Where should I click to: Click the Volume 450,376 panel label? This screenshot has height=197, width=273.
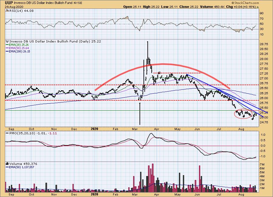23,164
